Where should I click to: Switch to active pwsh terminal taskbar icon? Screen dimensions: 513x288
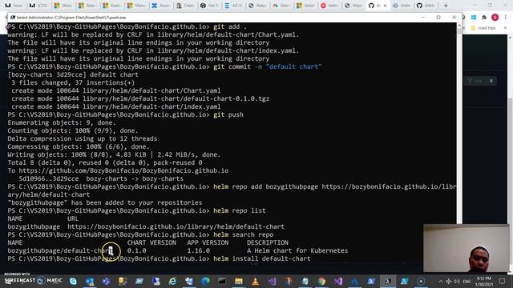[x=388, y=281]
